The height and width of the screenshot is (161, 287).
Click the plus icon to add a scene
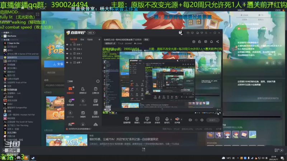pos(99,39)
